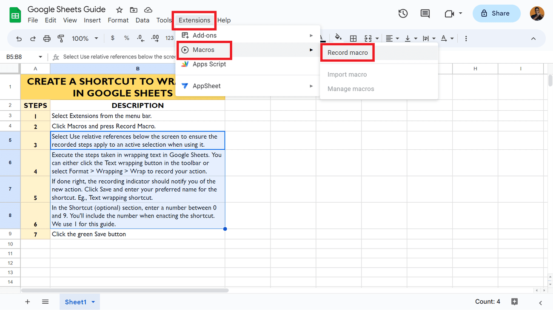This screenshot has width=553, height=310.
Task: Click the borders grid icon
Action: pyautogui.click(x=353, y=39)
